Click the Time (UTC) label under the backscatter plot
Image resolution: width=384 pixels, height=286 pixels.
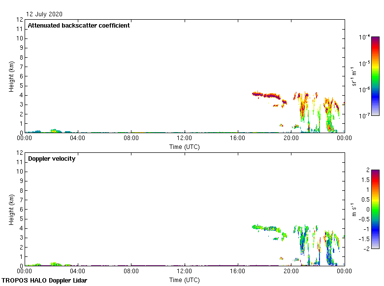coord(185,146)
